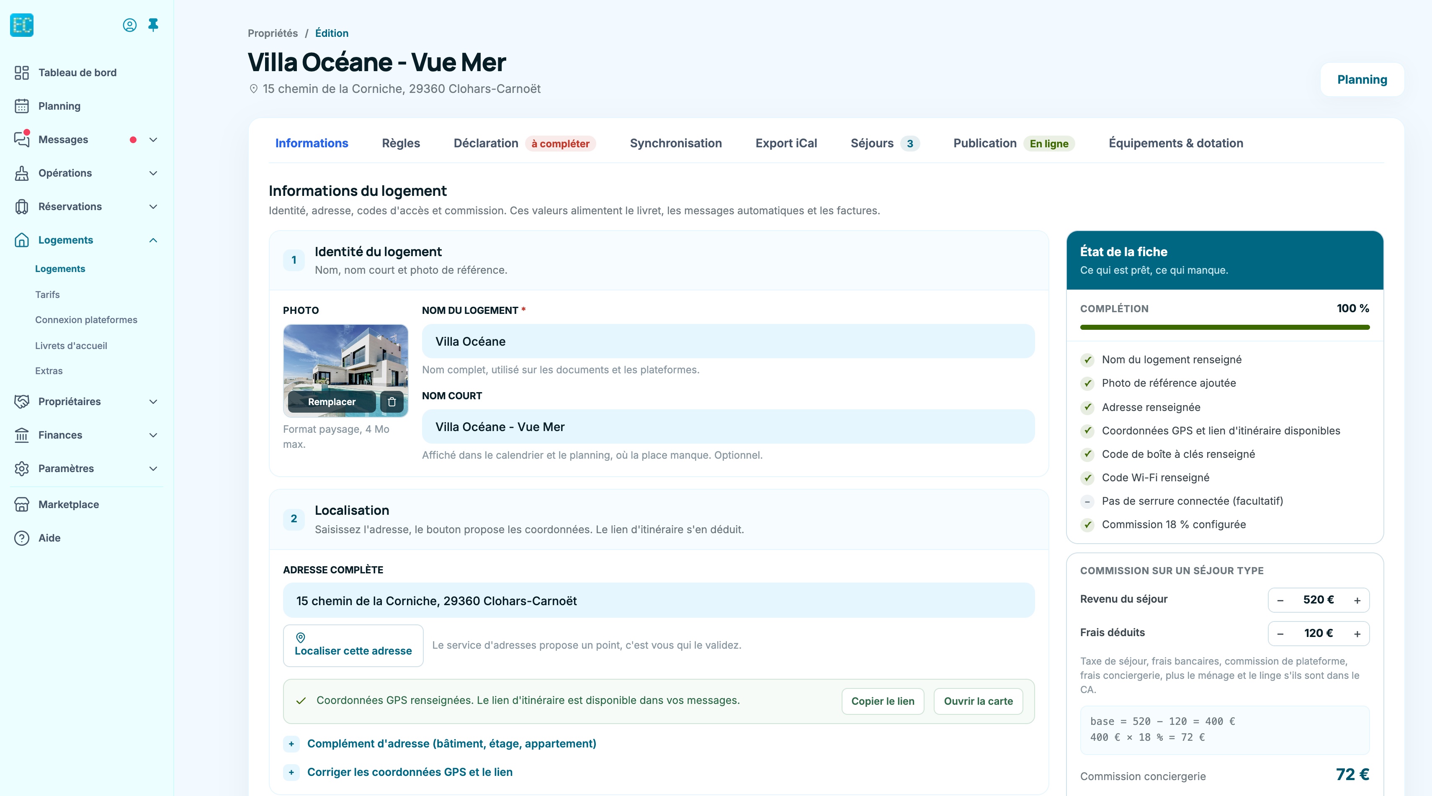1432x796 pixels.
Task: Open Livrets d'accueil submenu item
Action: (x=71, y=346)
